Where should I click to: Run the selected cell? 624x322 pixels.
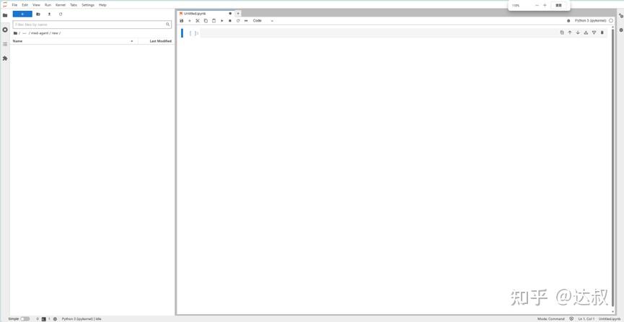(x=222, y=21)
